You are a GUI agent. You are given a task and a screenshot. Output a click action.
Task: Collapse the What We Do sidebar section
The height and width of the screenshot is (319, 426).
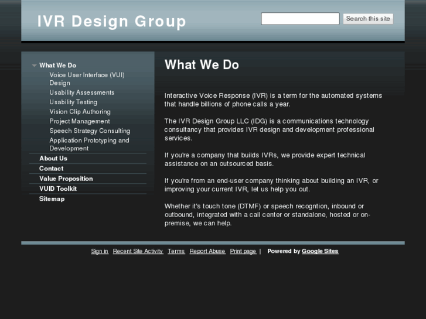pos(34,66)
